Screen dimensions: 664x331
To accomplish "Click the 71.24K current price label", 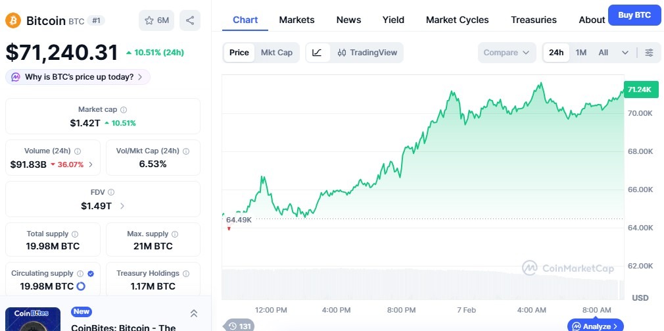I will [x=641, y=89].
